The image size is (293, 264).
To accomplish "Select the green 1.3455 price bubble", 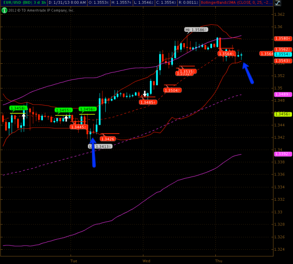I will (63, 110).
